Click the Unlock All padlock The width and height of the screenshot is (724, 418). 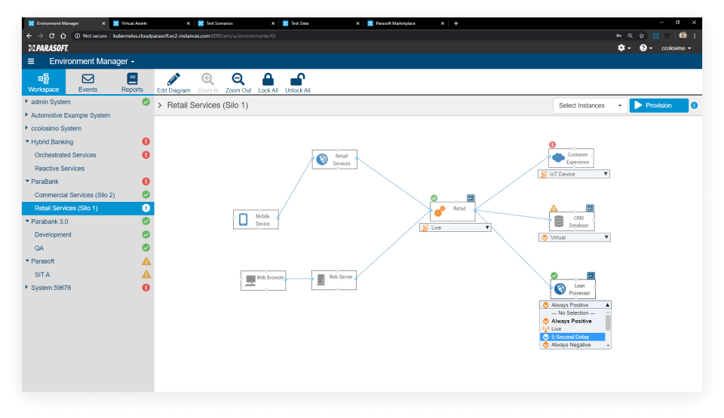(x=297, y=83)
